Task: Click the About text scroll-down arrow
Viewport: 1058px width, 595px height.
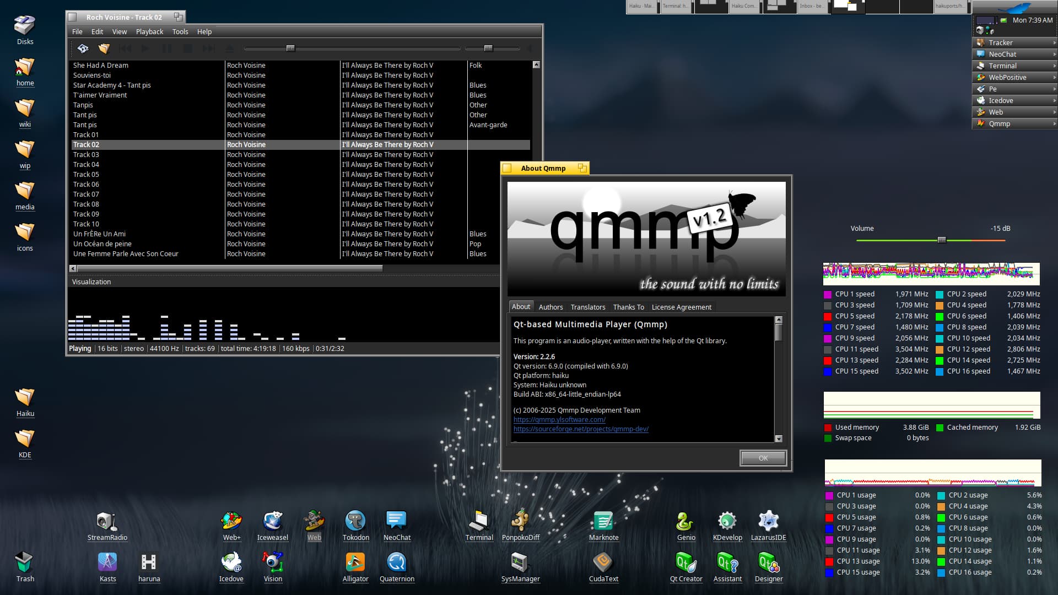Action: tap(779, 439)
